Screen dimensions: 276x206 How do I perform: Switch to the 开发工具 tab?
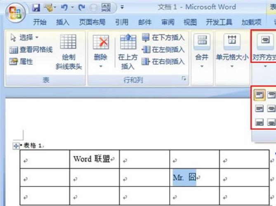tap(219, 22)
